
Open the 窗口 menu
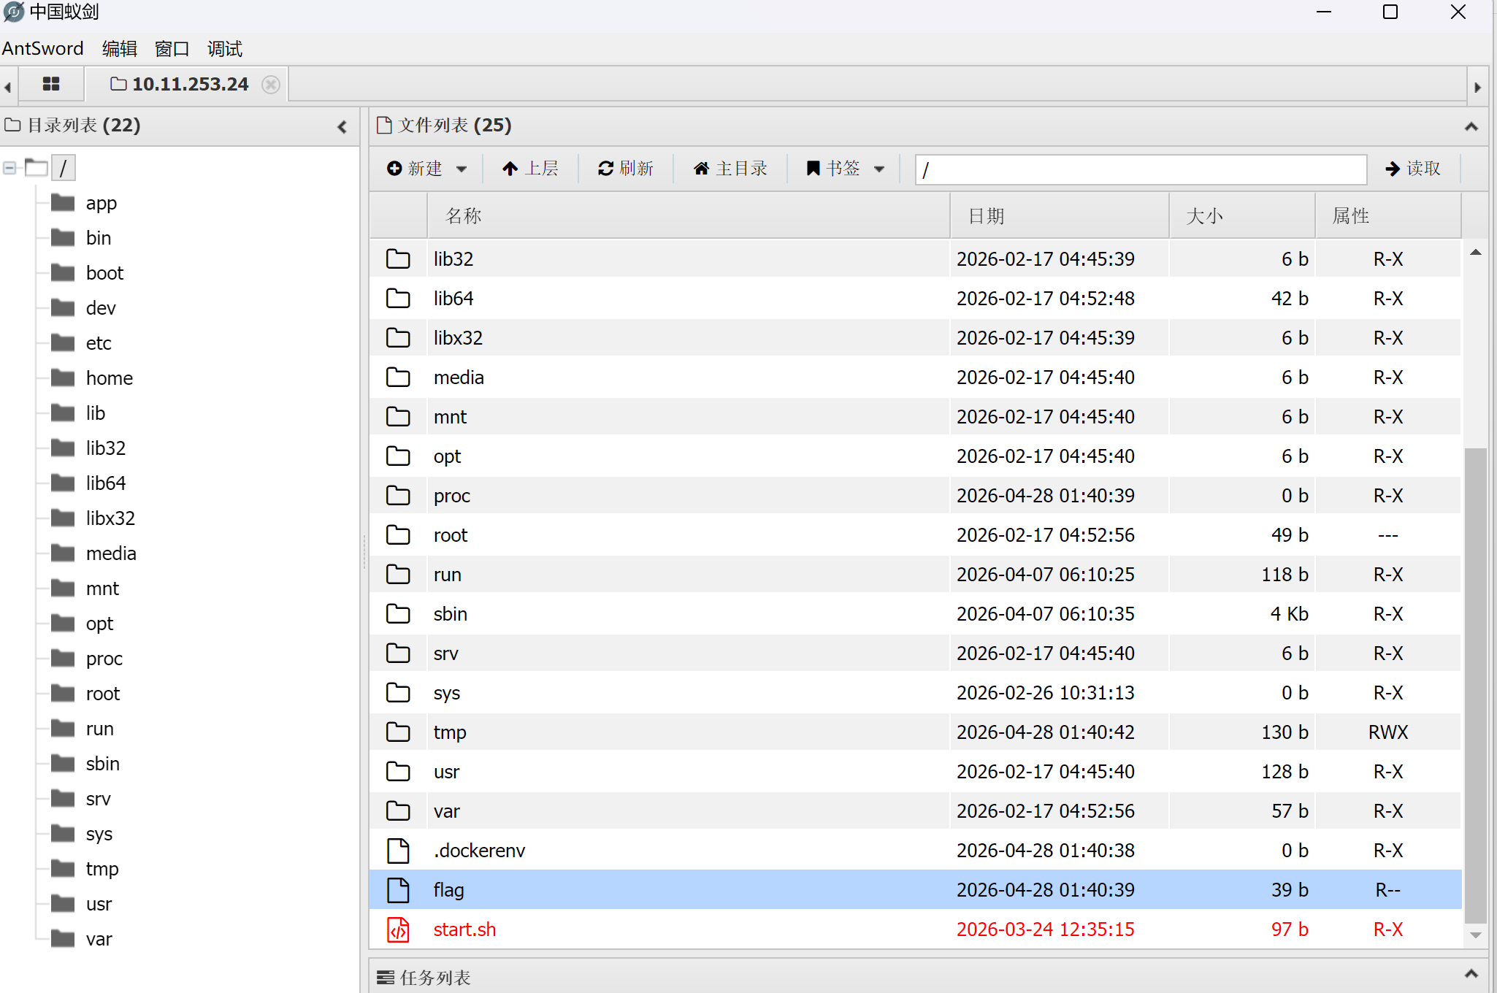point(172,49)
